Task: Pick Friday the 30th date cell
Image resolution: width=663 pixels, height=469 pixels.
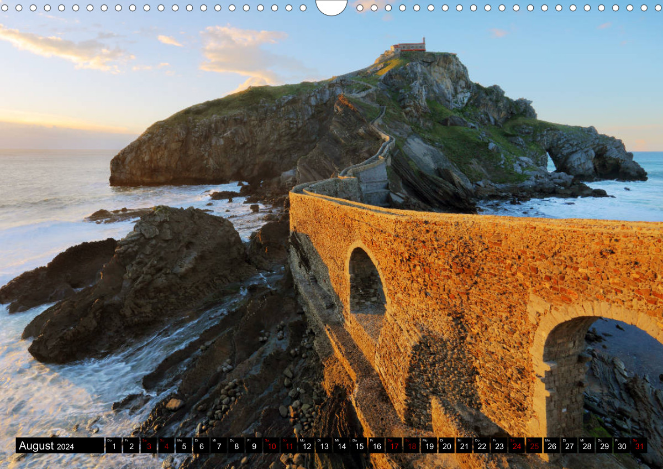Action: (622, 446)
